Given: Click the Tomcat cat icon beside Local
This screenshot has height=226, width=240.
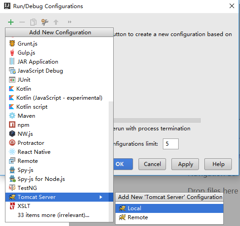Looking at the screenshot, I should [x=122, y=208].
